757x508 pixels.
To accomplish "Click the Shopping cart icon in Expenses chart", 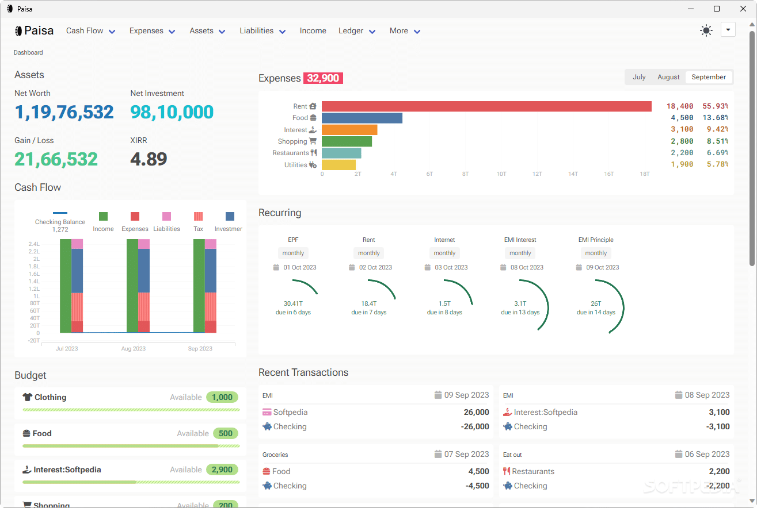I will (313, 141).
